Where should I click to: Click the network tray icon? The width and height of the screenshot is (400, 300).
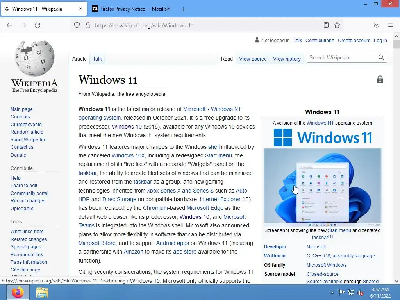point(351,293)
